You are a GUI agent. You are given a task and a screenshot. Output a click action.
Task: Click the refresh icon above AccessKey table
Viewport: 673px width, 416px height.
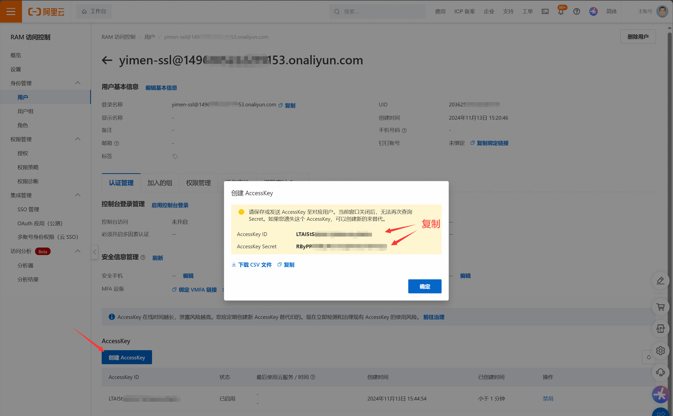pos(648,357)
